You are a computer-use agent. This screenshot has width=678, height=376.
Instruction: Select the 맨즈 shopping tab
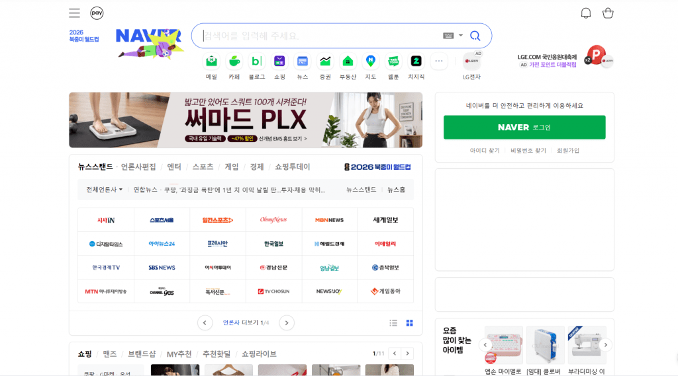click(x=110, y=354)
